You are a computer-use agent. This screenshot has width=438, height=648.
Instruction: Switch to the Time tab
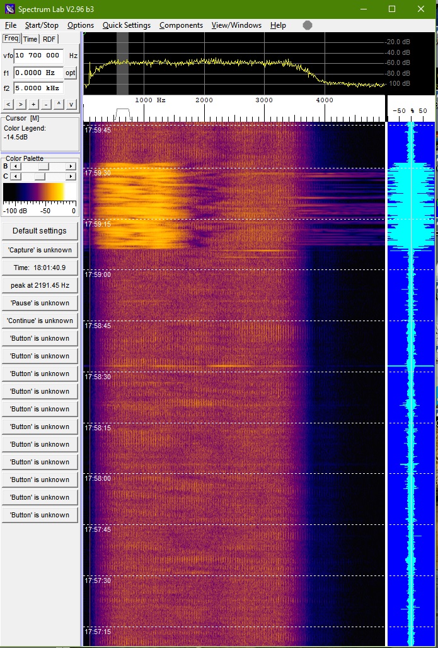tap(30, 39)
